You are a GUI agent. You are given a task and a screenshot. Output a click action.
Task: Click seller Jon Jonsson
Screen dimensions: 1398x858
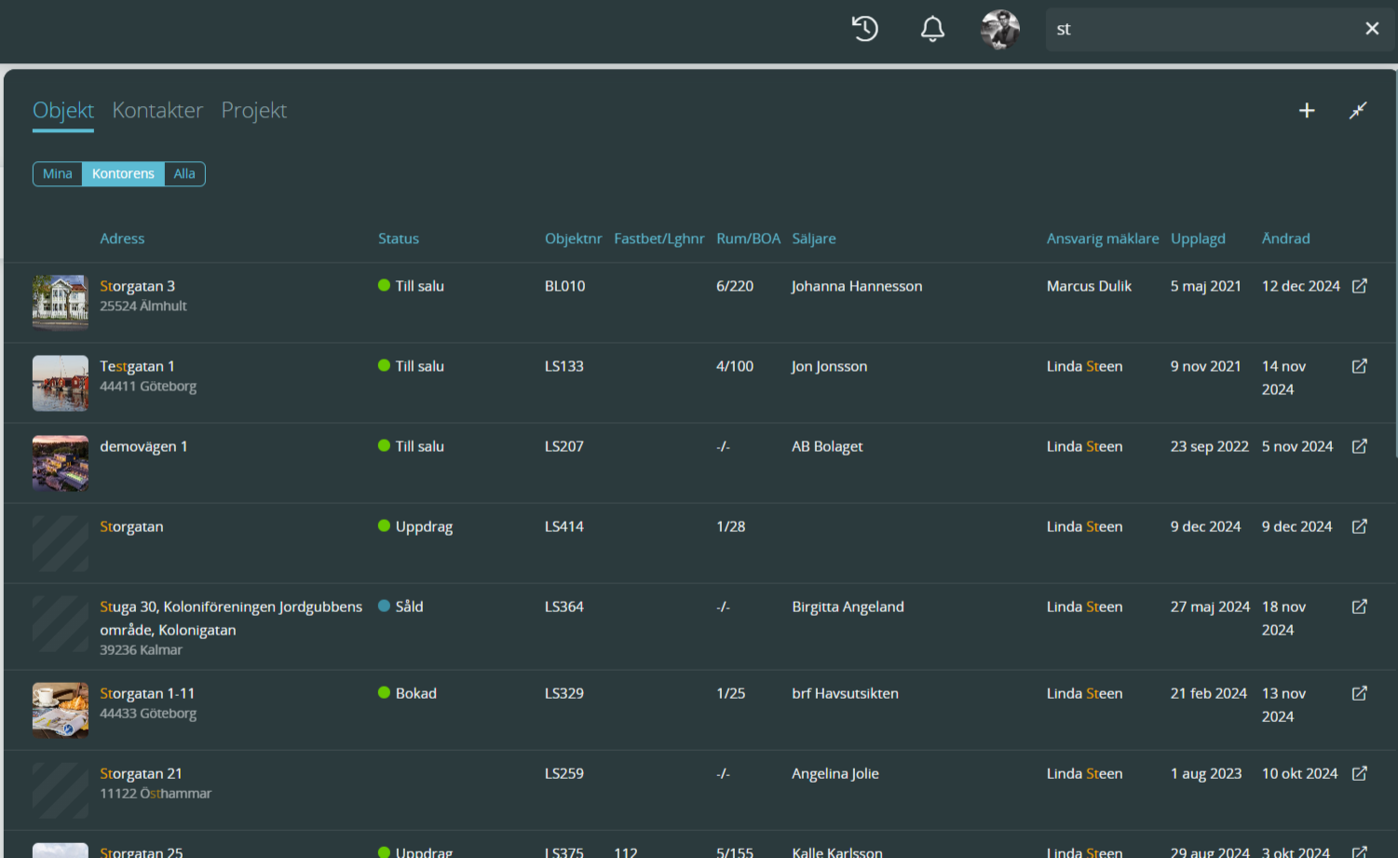coord(830,366)
